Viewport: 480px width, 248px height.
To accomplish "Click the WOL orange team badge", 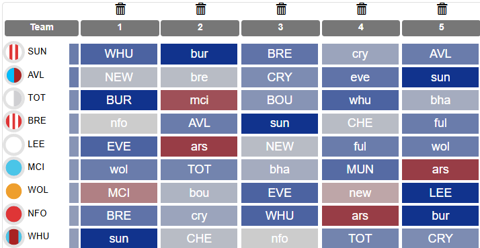I will [x=13, y=191].
